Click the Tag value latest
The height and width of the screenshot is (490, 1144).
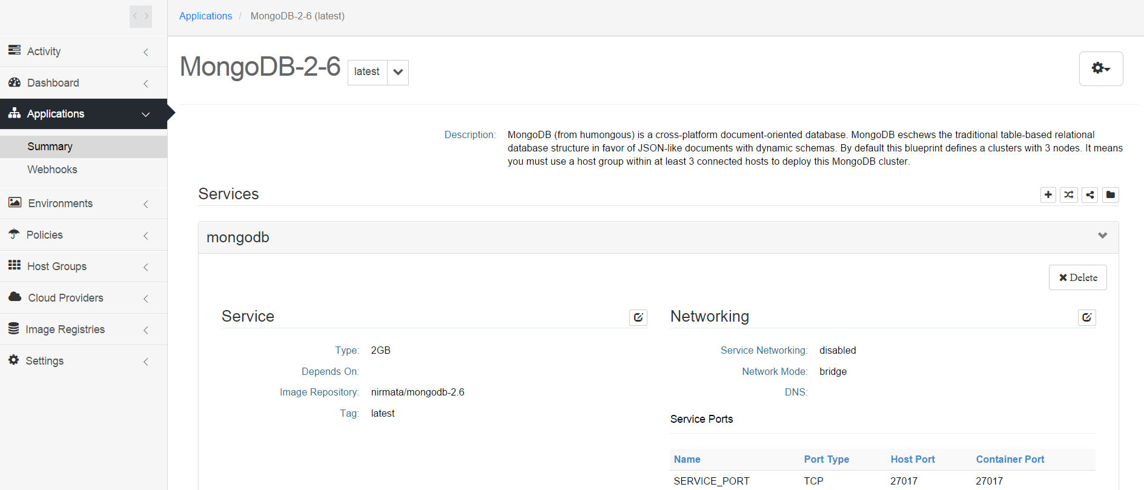(383, 413)
